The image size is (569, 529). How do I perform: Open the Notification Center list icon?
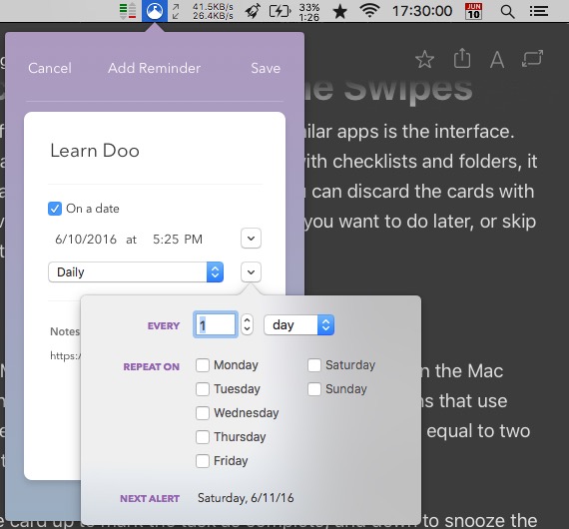[x=538, y=11]
